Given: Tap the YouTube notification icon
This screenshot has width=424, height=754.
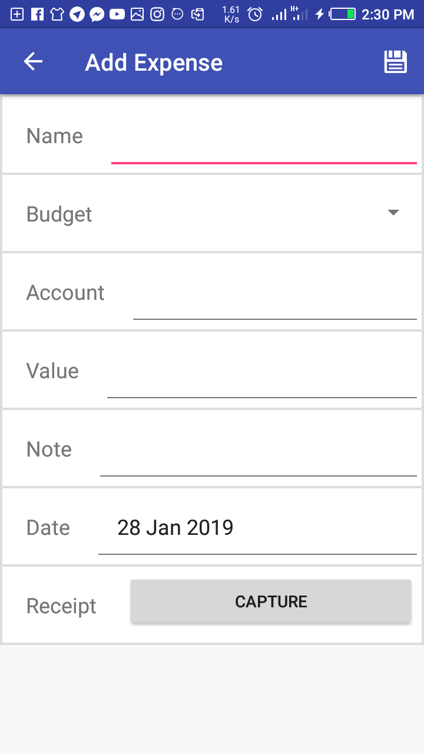Looking at the screenshot, I should point(117,14).
